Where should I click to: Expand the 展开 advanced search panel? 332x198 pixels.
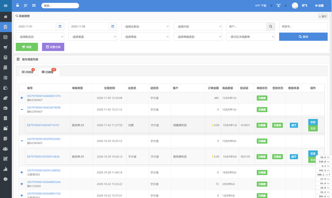click(323, 16)
